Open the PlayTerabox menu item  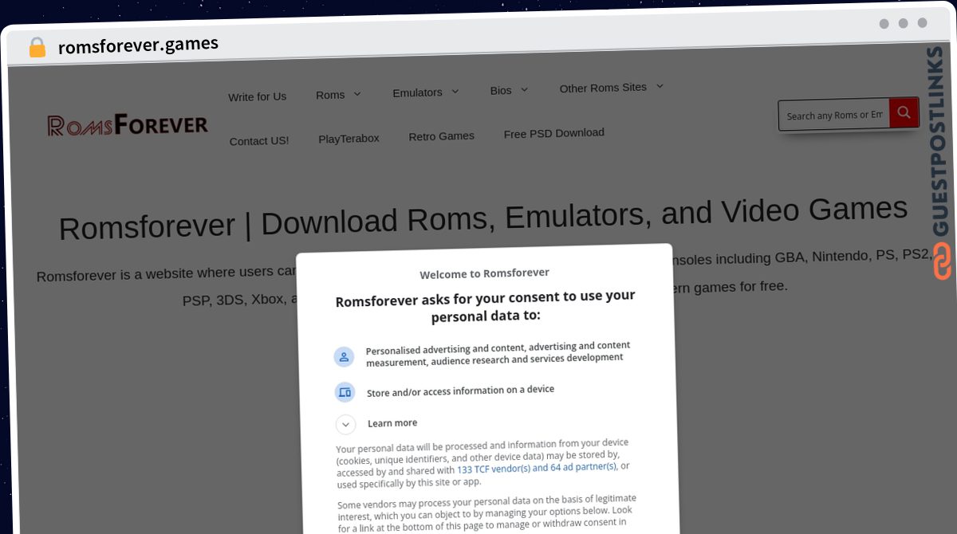point(349,139)
